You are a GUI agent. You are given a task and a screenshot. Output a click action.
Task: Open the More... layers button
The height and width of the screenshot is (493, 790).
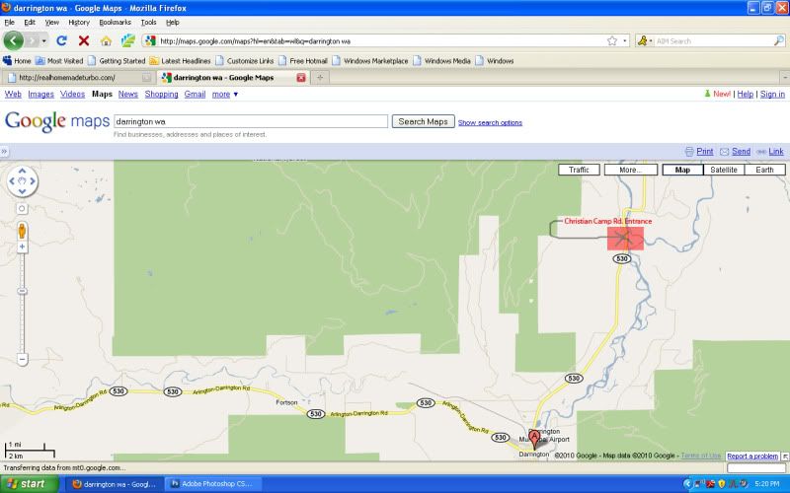(631, 170)
